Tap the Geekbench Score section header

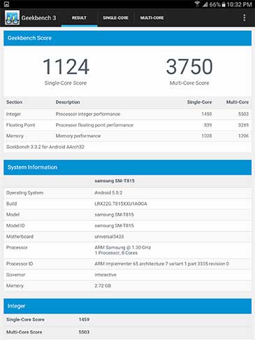coord(127,38)
